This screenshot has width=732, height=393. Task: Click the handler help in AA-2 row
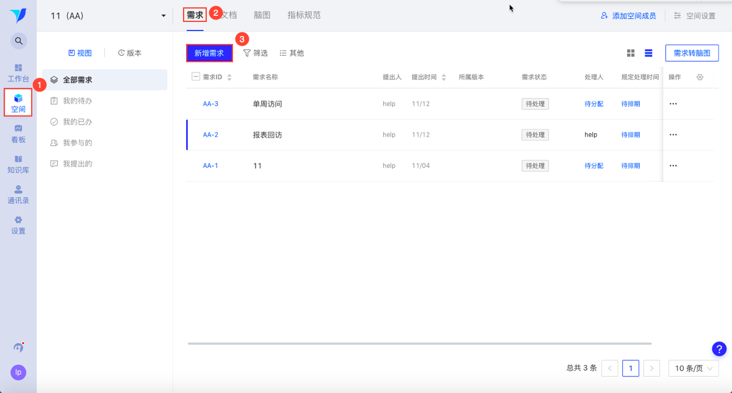tap(590, 134)
